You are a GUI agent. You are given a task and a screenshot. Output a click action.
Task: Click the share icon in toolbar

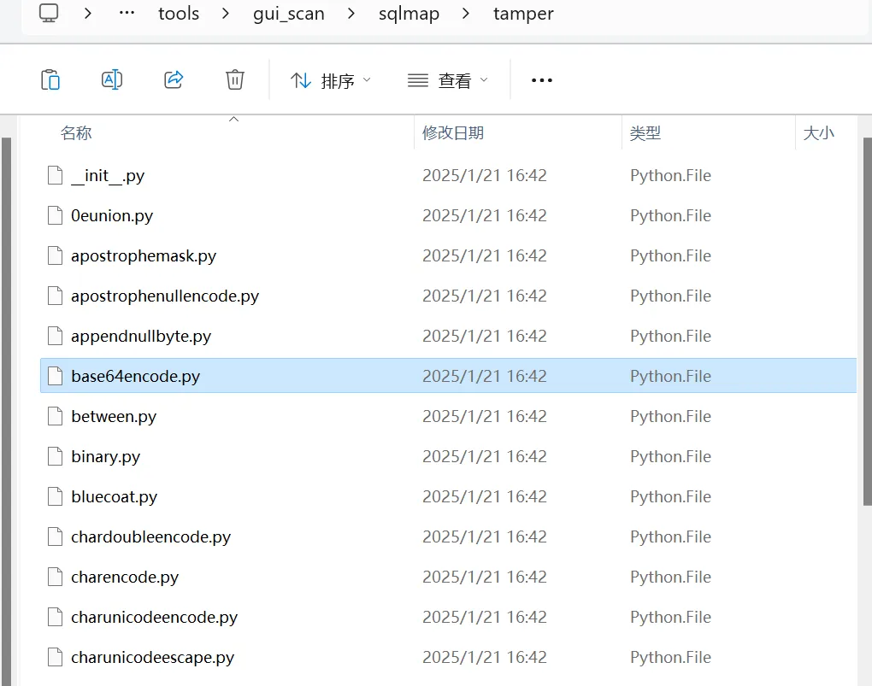point(174,80)
